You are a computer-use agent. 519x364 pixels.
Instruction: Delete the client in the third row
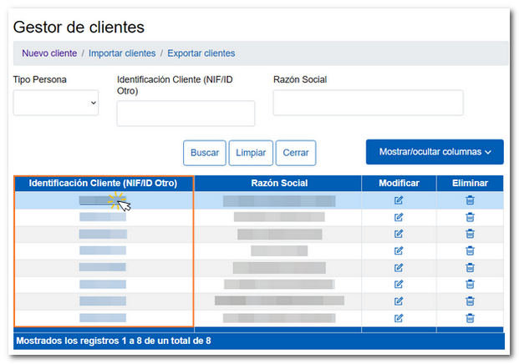[x=470, y=234]
